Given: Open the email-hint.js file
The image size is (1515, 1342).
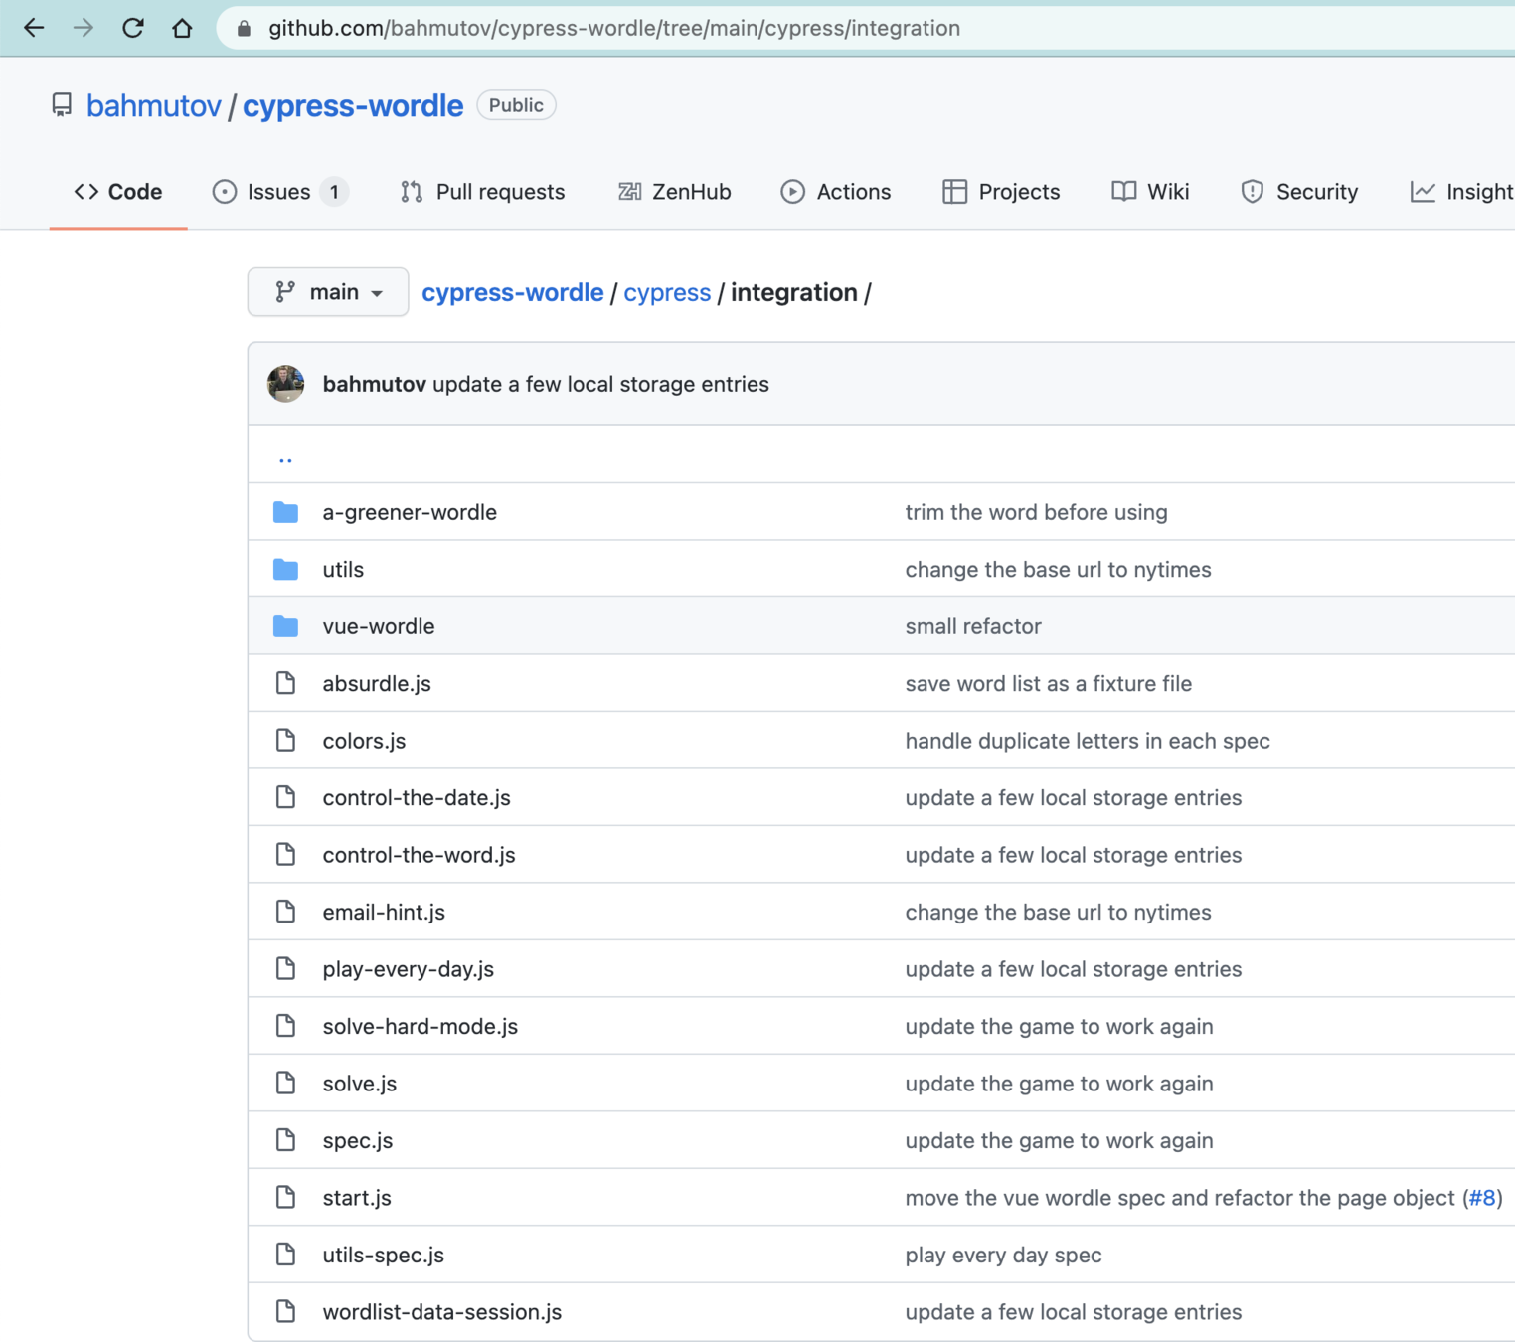Looking at the screenshot, I should [384, 912].
